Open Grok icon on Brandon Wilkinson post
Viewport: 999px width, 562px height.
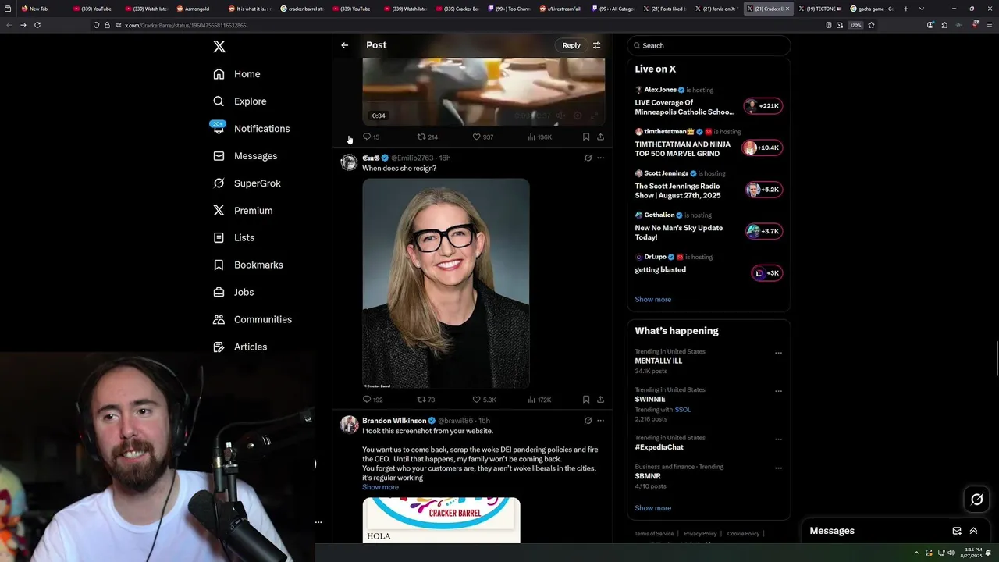[588, 421]
